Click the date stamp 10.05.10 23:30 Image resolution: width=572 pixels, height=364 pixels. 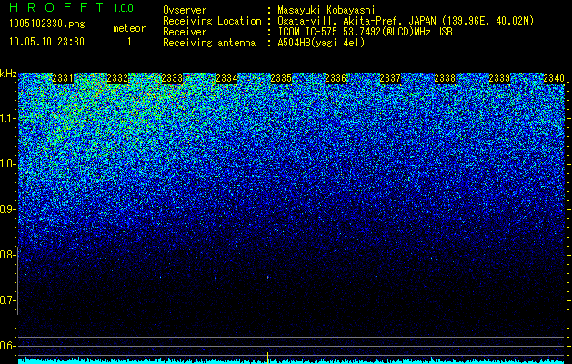46,42
